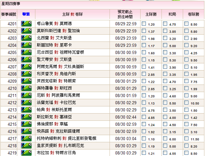Click the league icon for match 4203
Image resolution: width=205 pixels, height=156 pixels.
[26, 38]
